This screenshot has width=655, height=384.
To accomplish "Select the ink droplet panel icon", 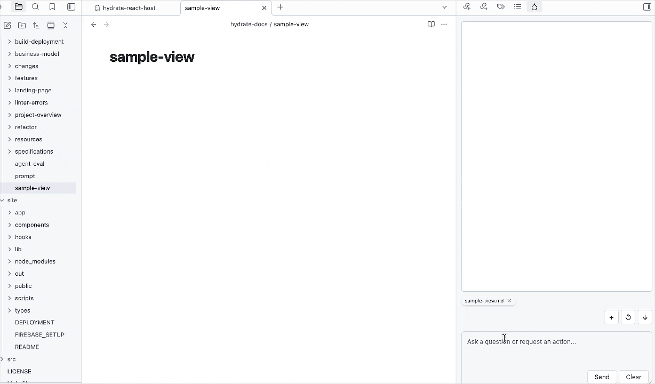I will [535, 6].
